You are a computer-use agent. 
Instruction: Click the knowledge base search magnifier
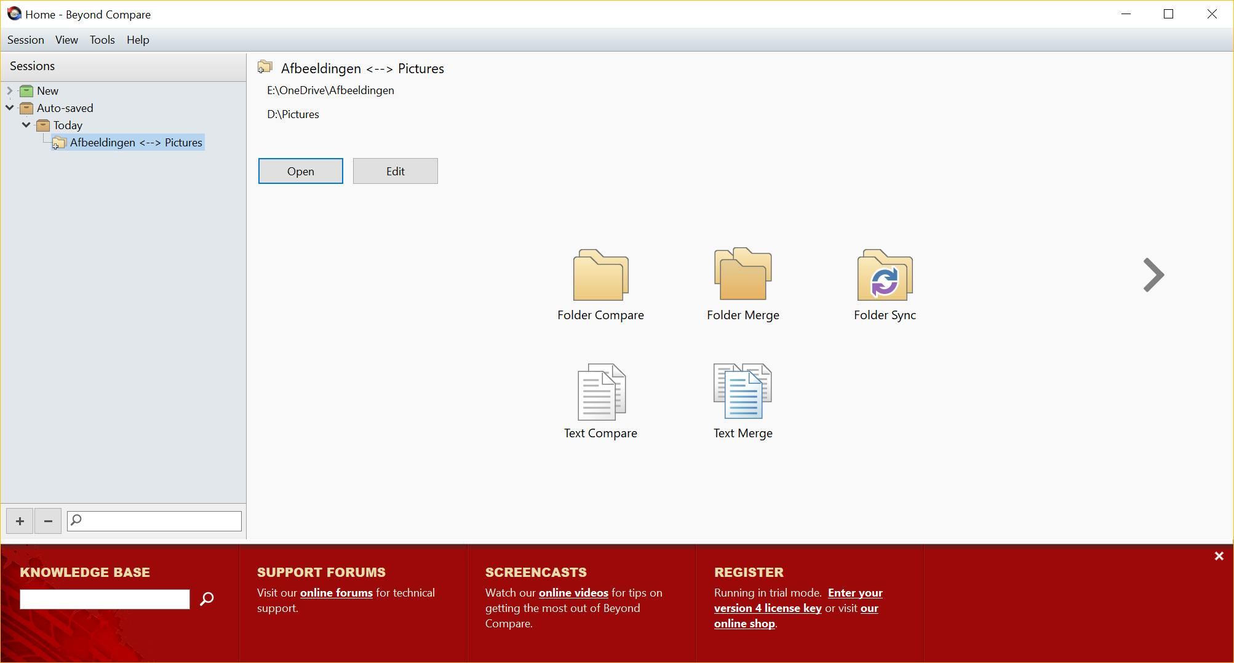click(x=207, y=598)
